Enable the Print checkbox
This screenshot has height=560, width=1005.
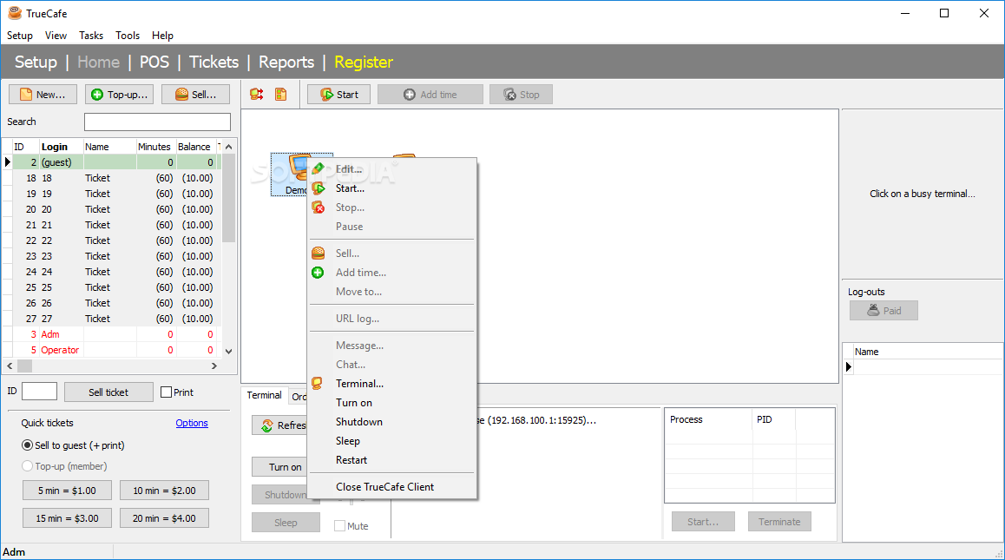click(x=166, y=392)
